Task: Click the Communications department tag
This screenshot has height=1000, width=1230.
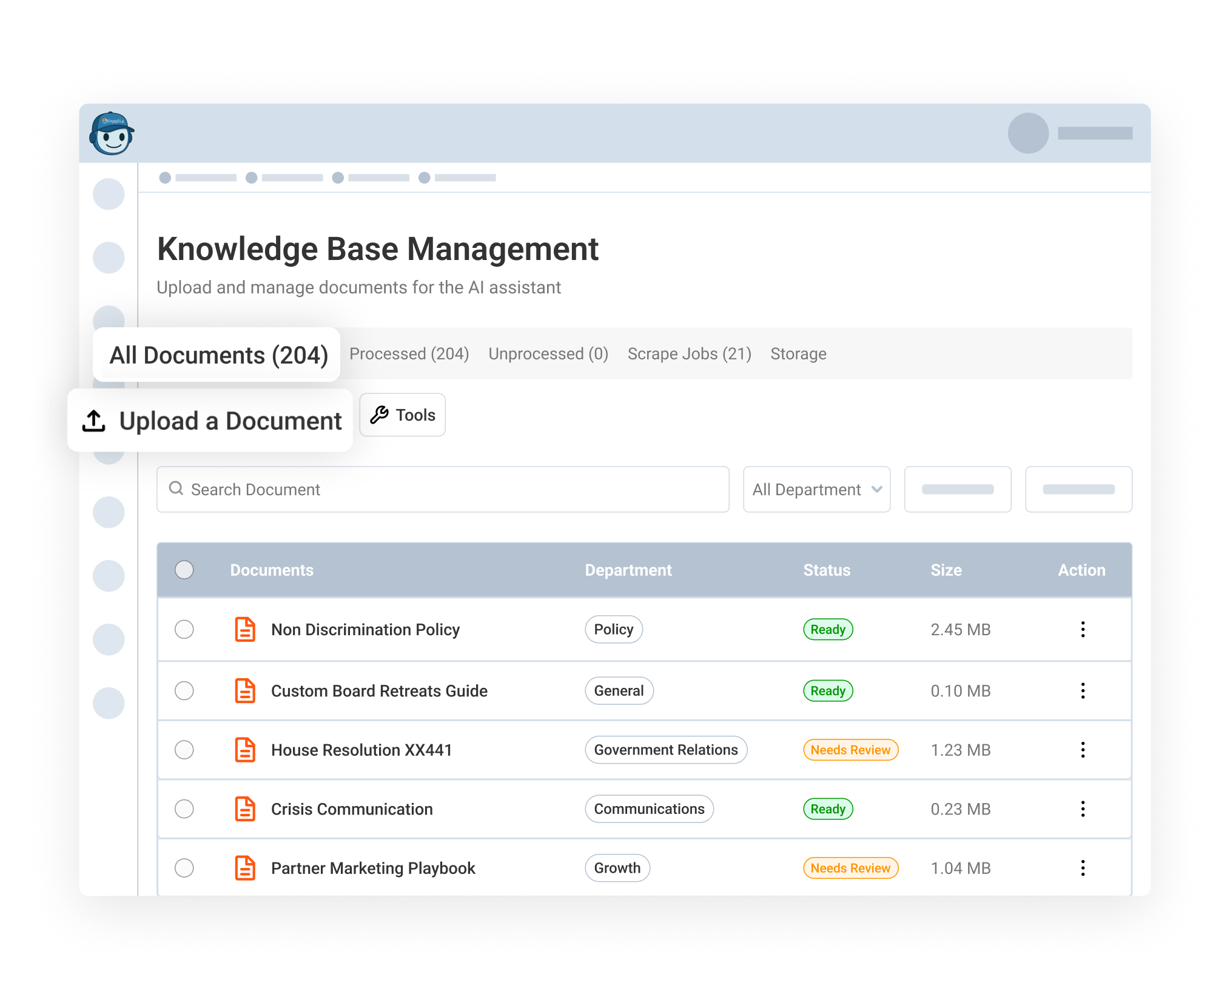Action: tap(649, 808)
